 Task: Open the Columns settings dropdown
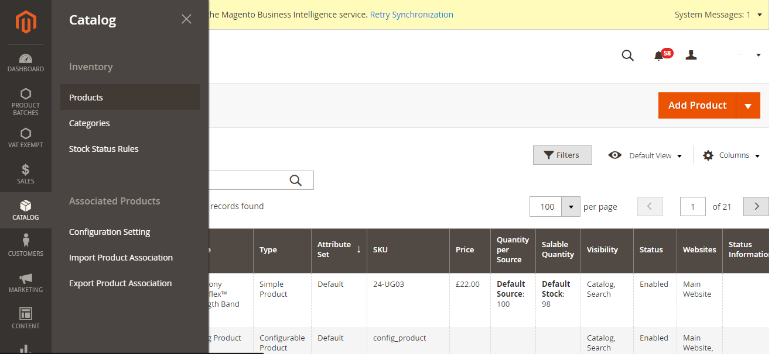pyautogui.click(x=731, y=155)
